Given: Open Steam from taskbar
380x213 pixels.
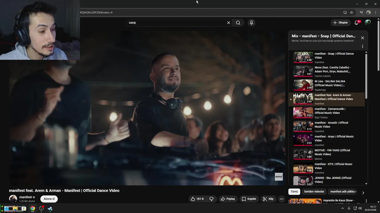Looking at the screenshot, I should click(50, 209).
